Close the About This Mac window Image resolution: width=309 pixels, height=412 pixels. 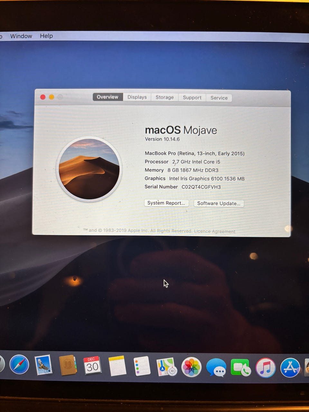click(x=43, y=97)
